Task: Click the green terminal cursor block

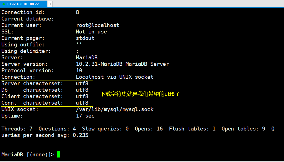Action: [59, 154]
